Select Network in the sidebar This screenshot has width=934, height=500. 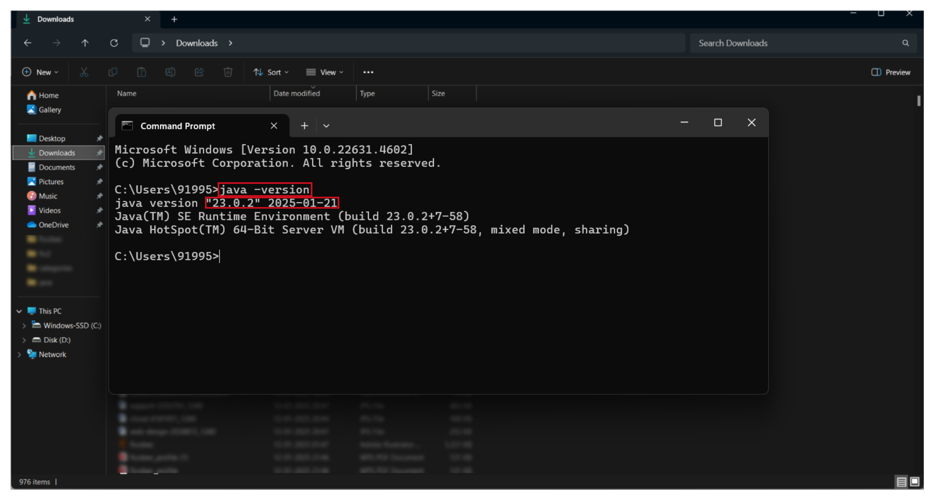point(47,354)
